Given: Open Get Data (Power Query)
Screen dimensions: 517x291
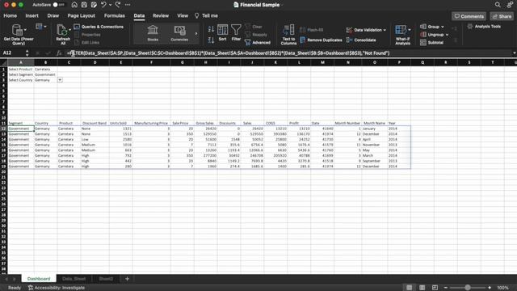Looking at the screenshot, I should [18, 34].
